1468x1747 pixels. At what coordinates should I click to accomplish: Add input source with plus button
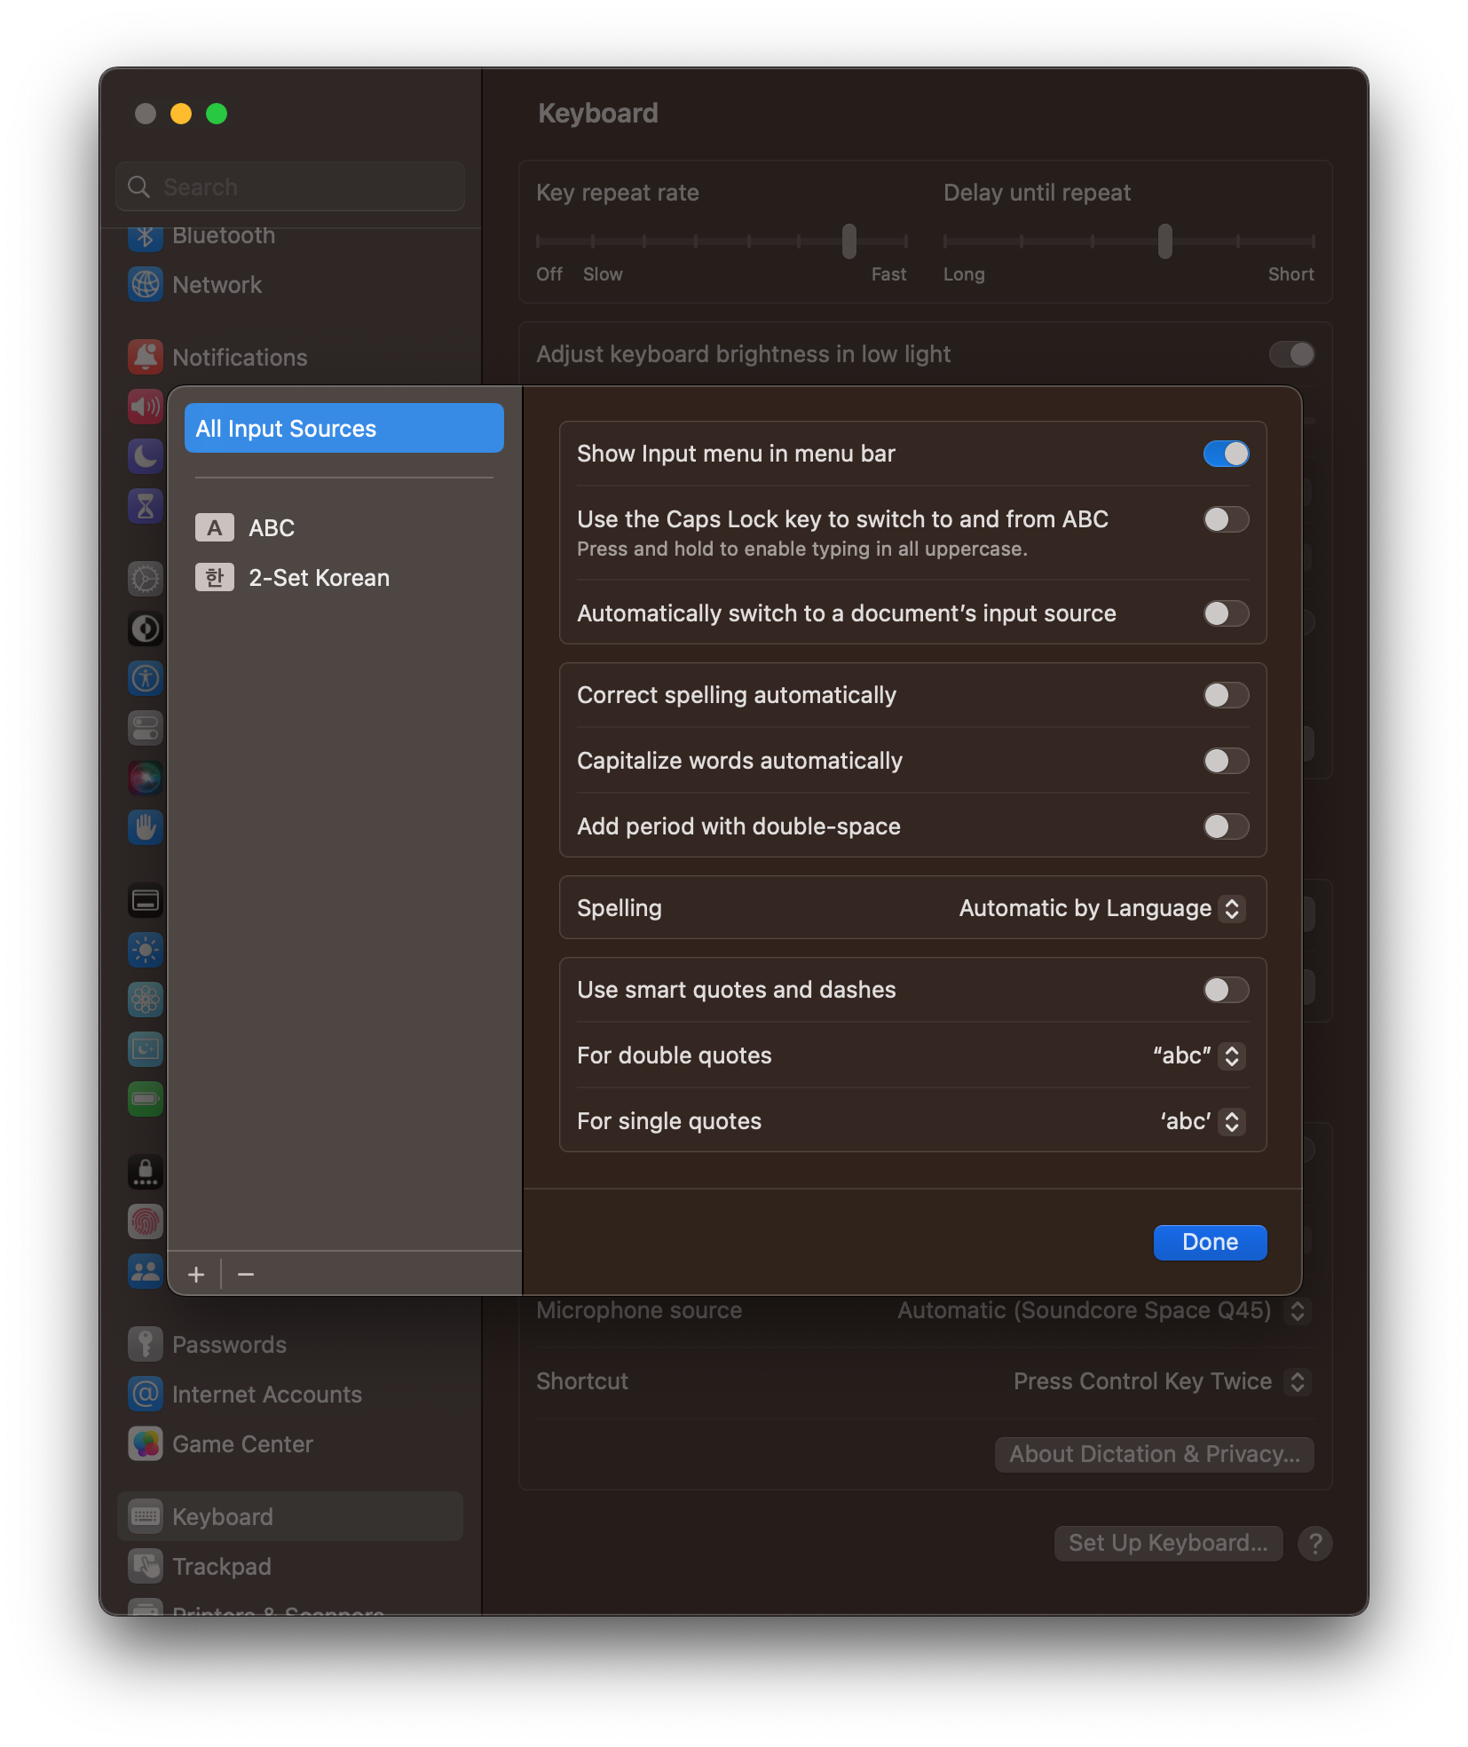tap(196, 1275)
